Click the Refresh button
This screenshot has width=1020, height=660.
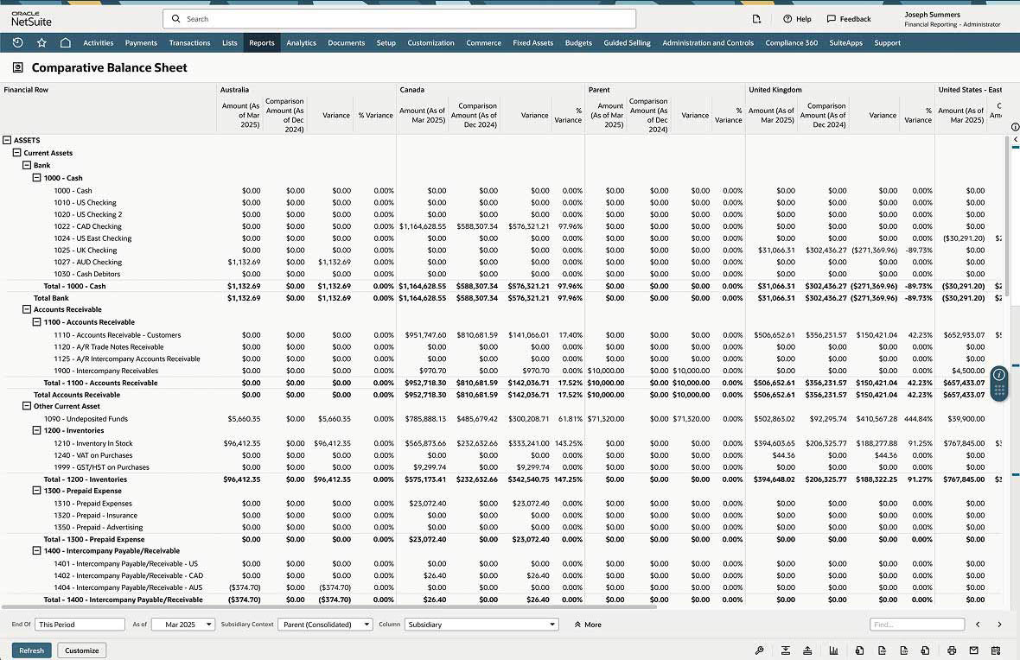pyautogui.click(x=31, y=650)
